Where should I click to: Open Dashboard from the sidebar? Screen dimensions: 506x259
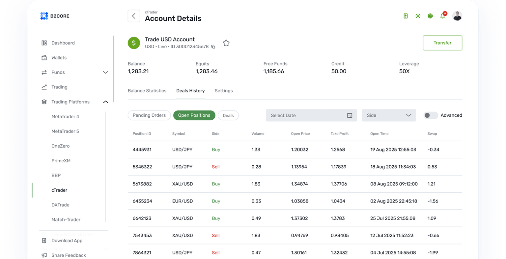click(63, 43)
